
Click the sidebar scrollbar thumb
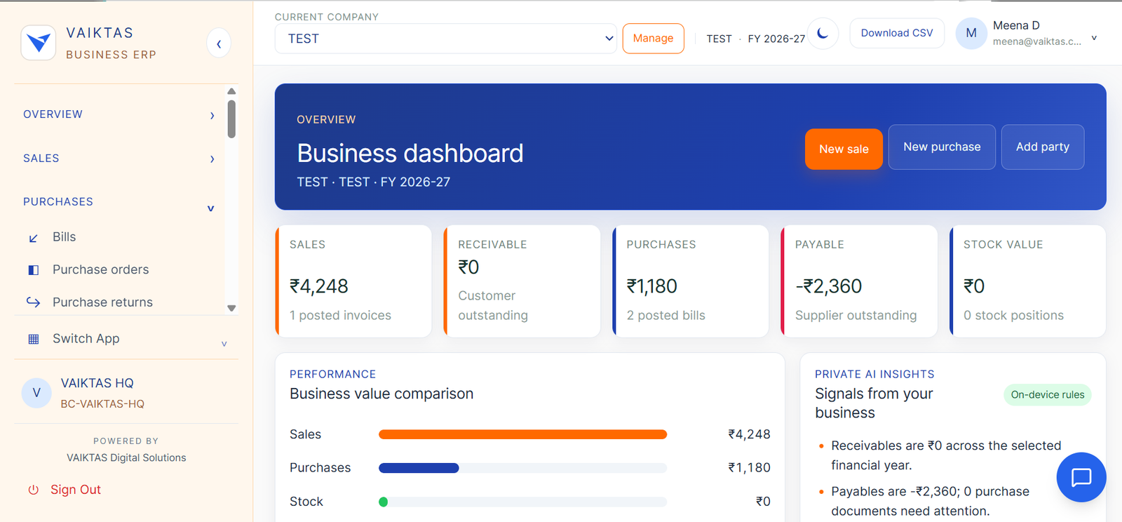pyautogui.click(x=231, y=119)
